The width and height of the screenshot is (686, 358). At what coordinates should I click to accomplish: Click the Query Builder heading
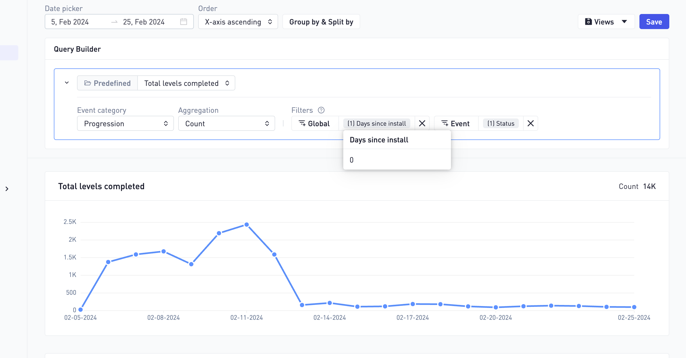point(77,49)
